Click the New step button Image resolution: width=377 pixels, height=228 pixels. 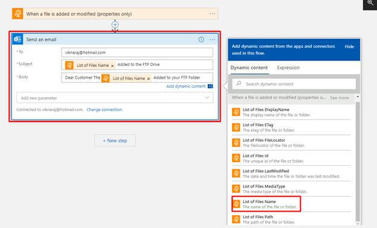pos(115,140)
